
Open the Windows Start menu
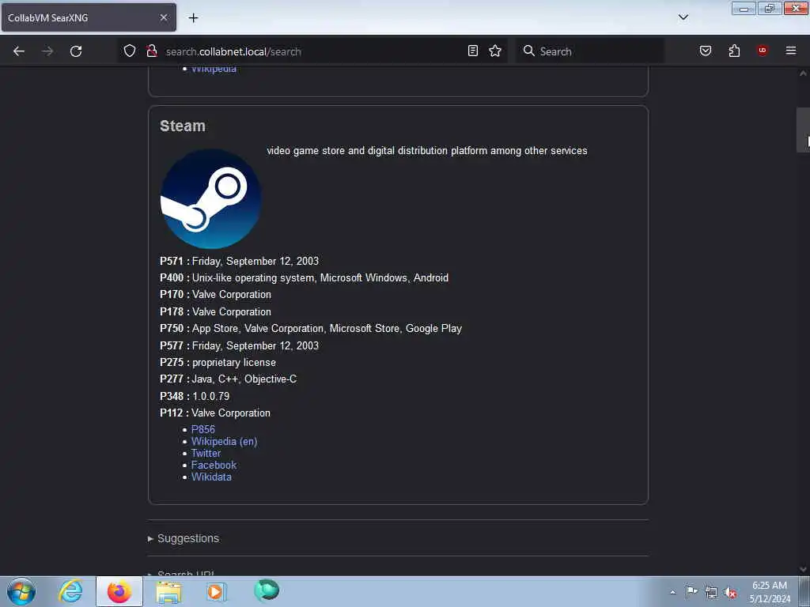[x=21, y=591]
